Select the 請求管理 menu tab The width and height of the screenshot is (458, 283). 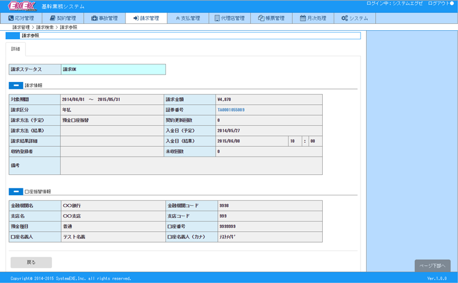click(146, 18)
